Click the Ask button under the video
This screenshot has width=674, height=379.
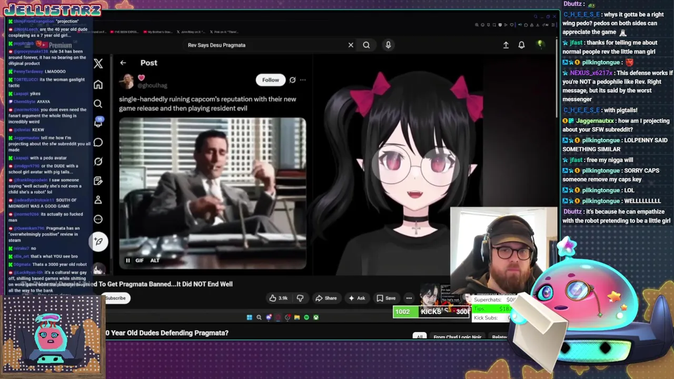pos(356,298)
